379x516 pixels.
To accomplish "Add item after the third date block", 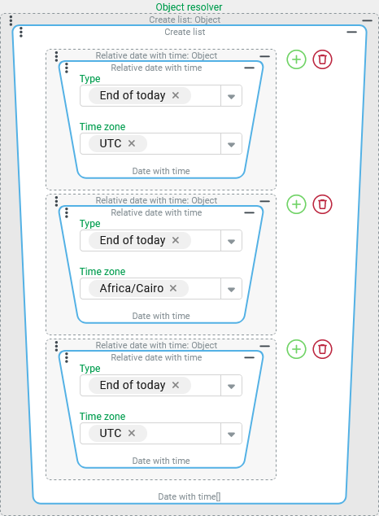I will click(296, 349).
